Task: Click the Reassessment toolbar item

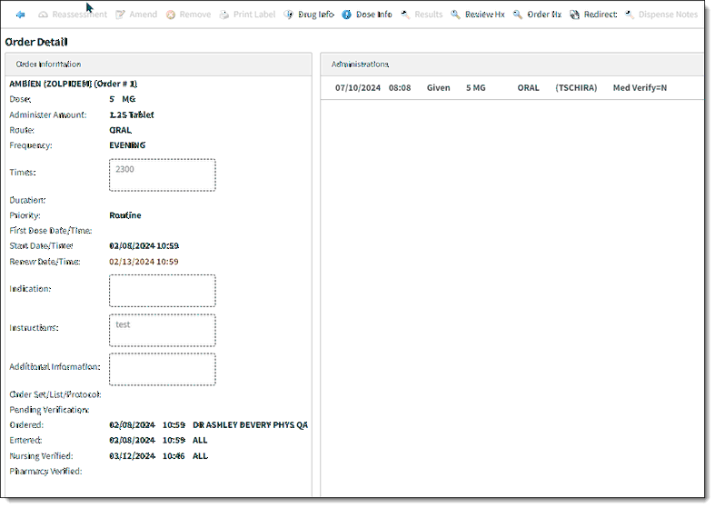Action: (x=73, y=15)
